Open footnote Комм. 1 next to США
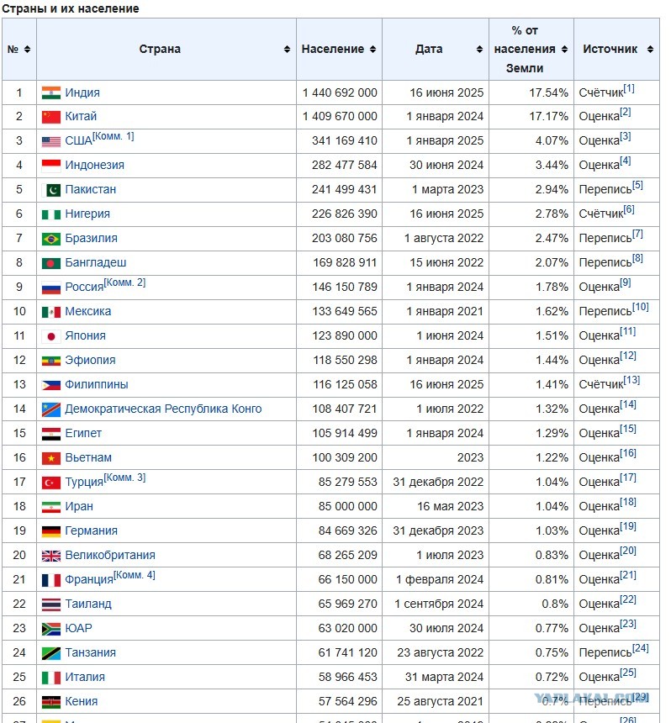Image resolution: width=671 pixels, height=723 pixels. (x=114, y=136)
